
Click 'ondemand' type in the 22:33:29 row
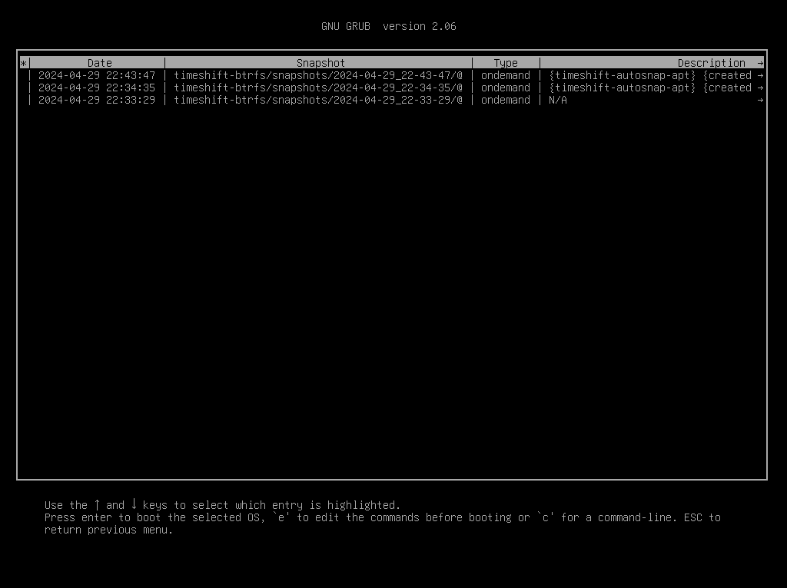point(506,100)
